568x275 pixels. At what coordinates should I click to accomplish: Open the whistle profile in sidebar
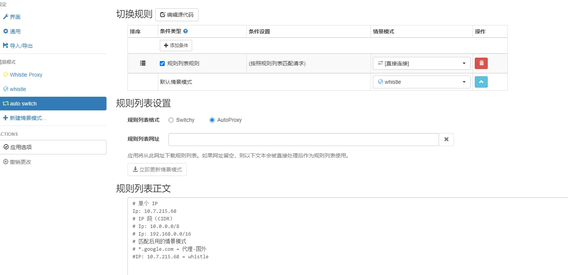pos(18,89)
